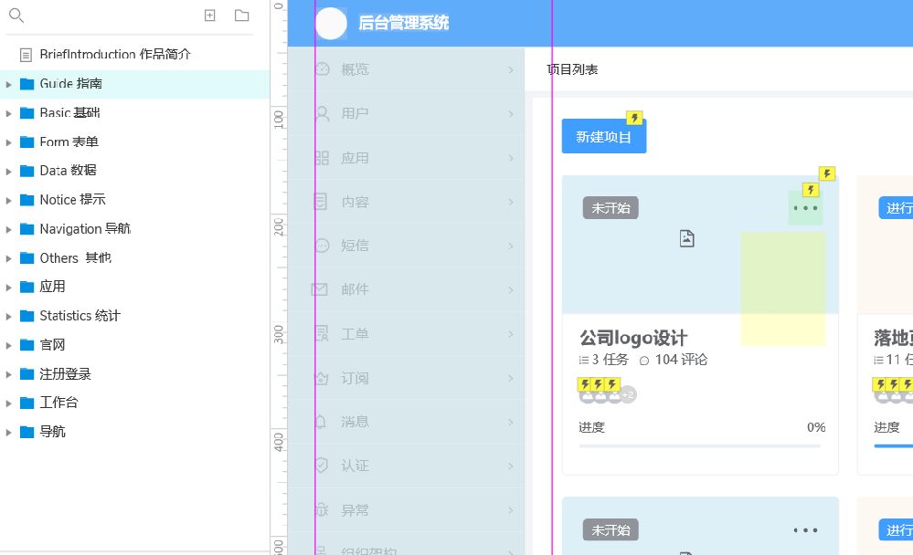Screen dimensions: 913x555
Task: Expand the 工单 chevron in the sidebar
Action: pyautogui.click(x=511, y=334)
